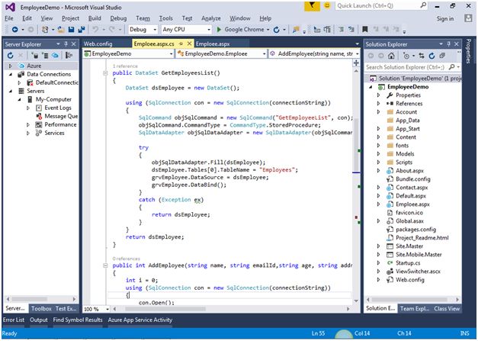Click the Sign in link
The image size is (478, 341).
click(x=444, y=18)
